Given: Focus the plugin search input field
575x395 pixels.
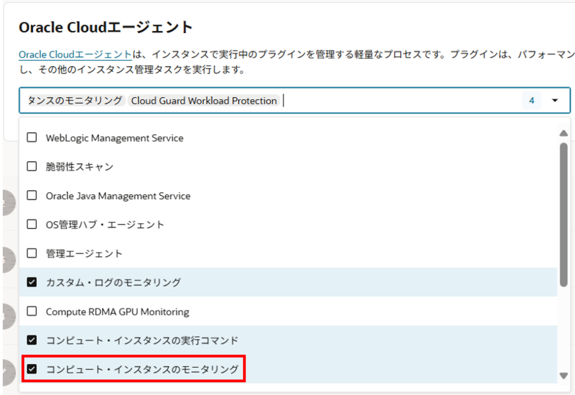Looking at the screenshot, I should pos(393,101).
